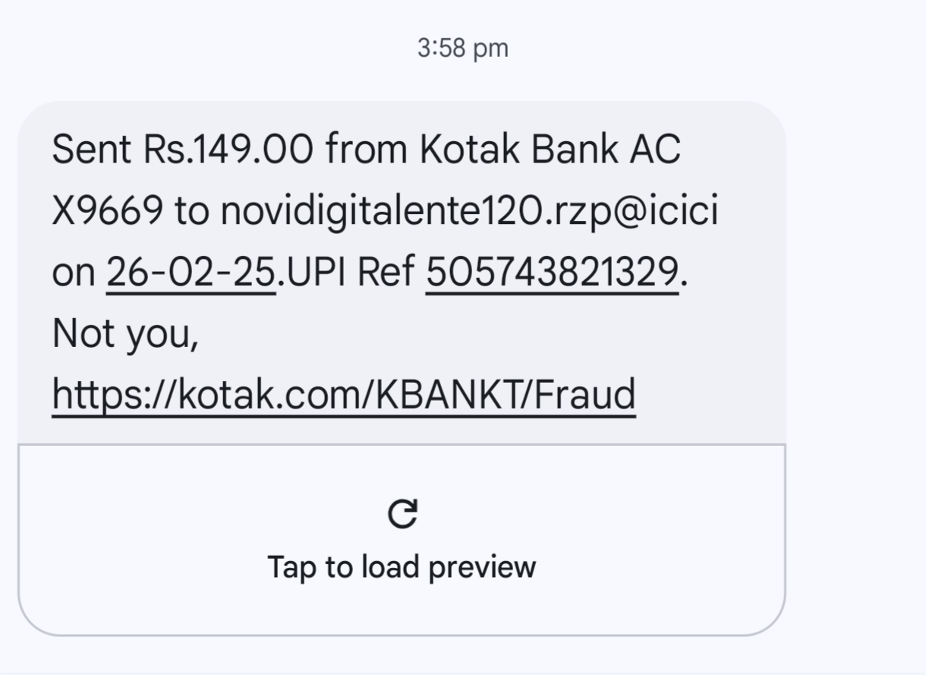
Task: Tap the "Not you," text line
Action: click(x=125, y=334)
